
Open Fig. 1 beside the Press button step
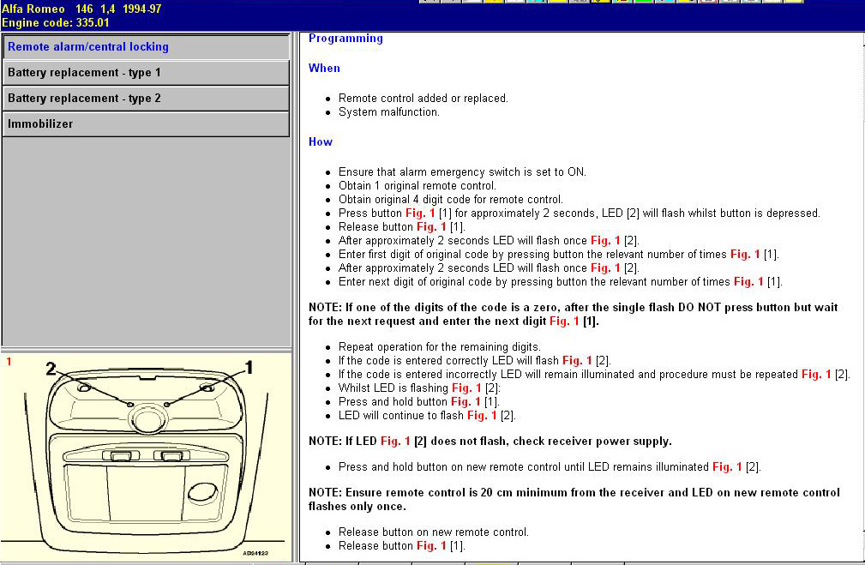420,213
